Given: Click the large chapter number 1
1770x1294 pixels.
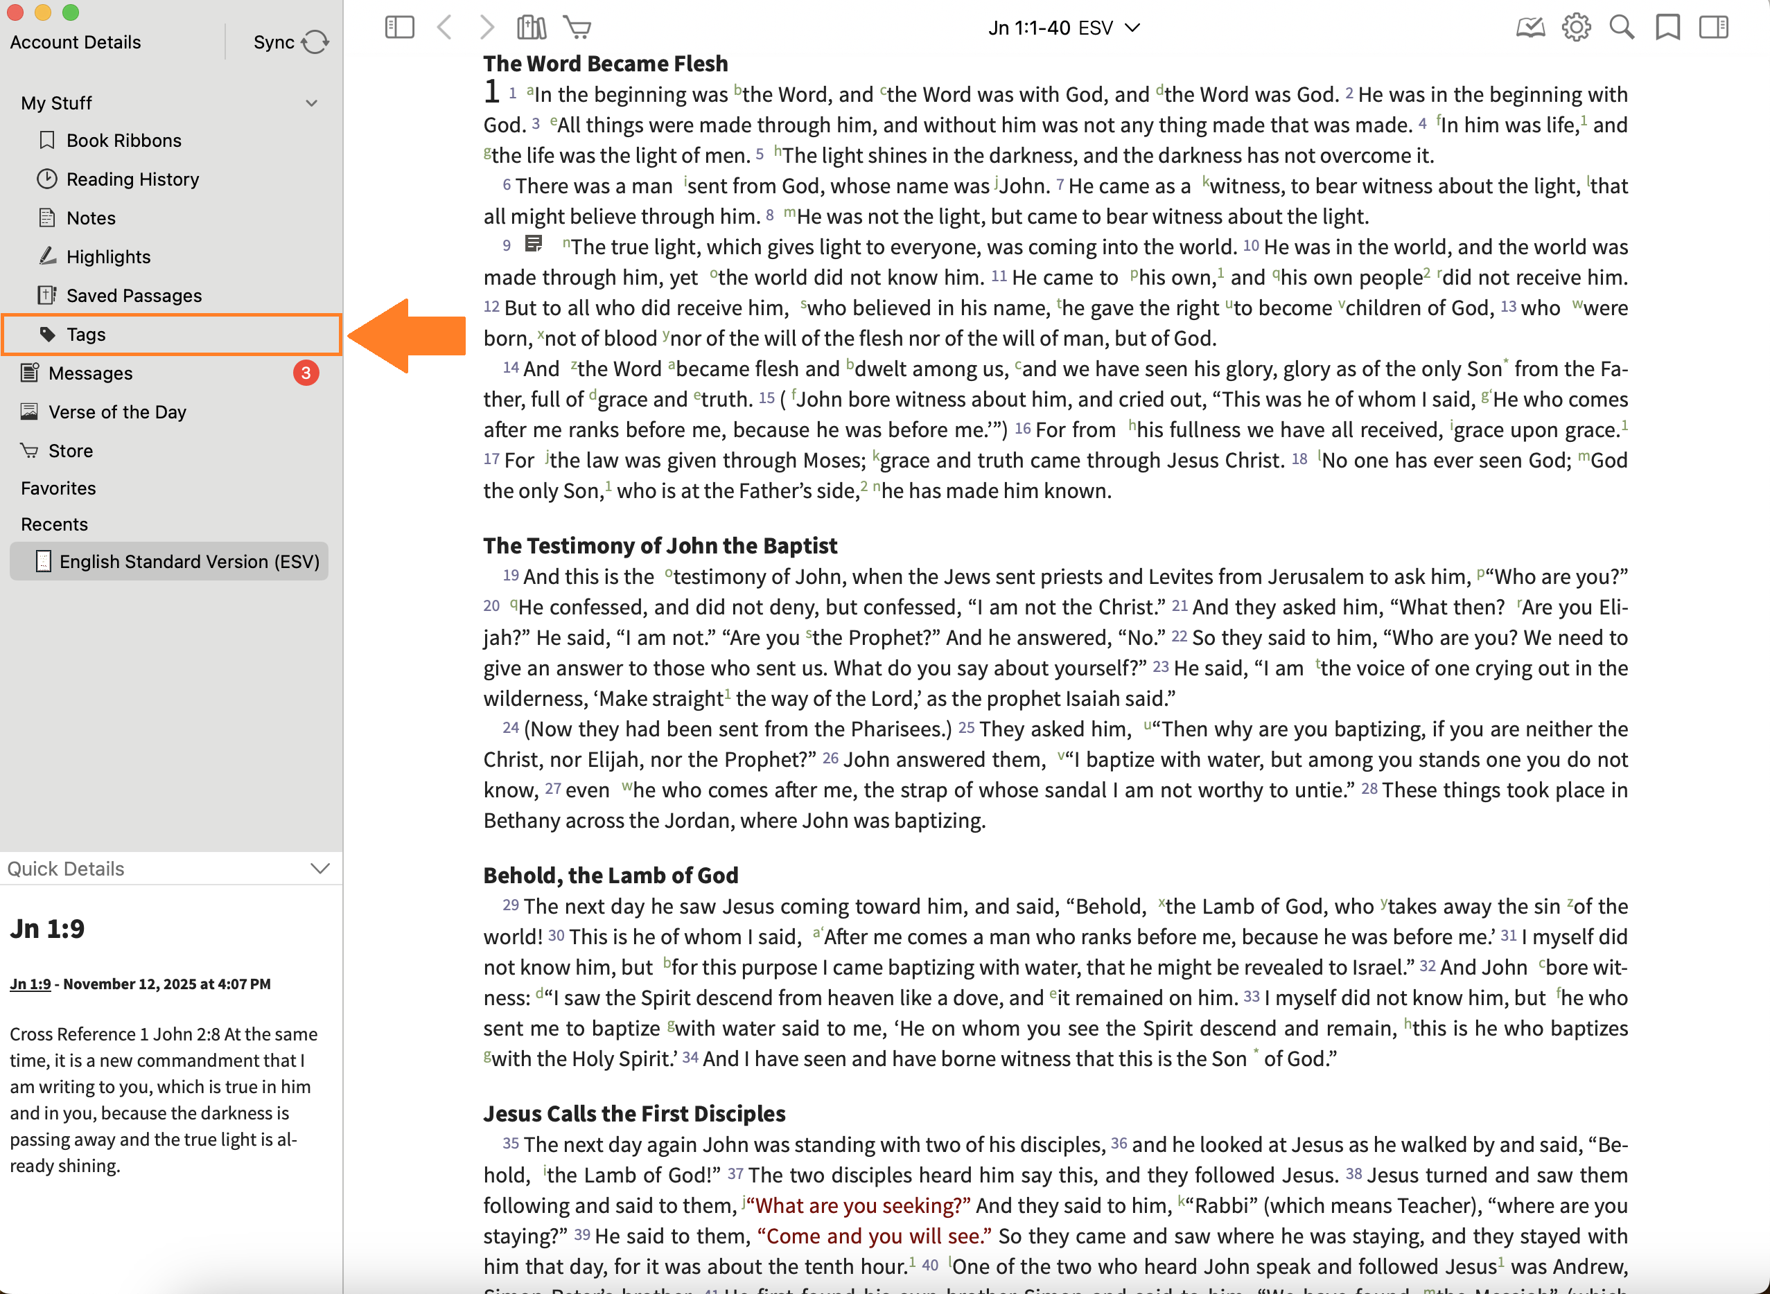Looking at the screenshot, I should [x=491, y=91].
